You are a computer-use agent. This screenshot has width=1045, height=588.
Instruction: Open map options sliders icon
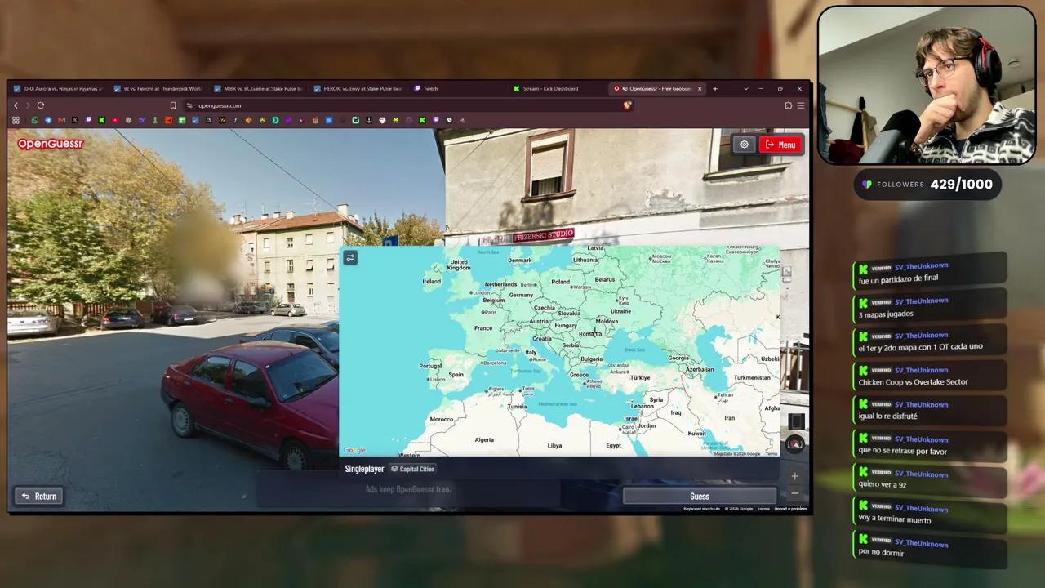350,257
